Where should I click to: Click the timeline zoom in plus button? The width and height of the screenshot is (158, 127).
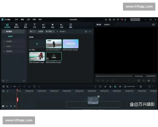[x=141, y=87]
